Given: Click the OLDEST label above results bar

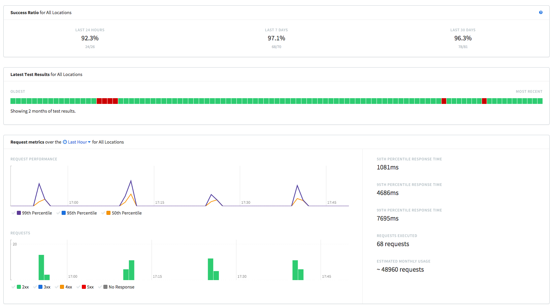Looking at the screenshot, I should pyautogui.click(x=18, y=91).
